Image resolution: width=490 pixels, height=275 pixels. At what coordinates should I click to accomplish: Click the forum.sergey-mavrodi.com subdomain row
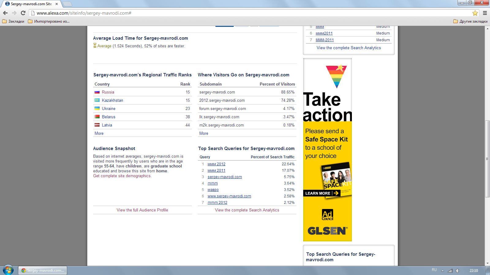point(247,108)
